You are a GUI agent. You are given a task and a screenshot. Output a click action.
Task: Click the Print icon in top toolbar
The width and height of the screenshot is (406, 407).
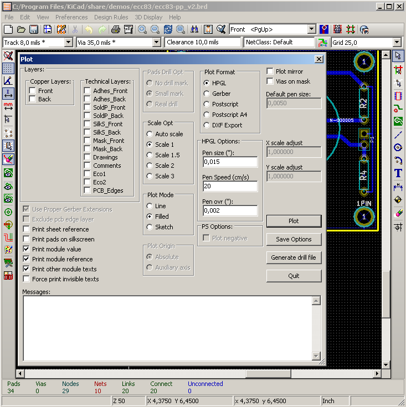click(x=115, y=29)
